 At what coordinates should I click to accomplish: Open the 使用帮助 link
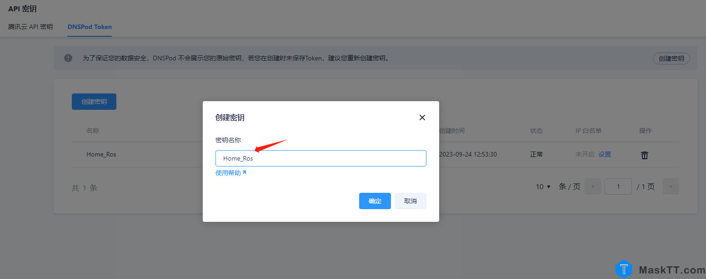[231, 173]
